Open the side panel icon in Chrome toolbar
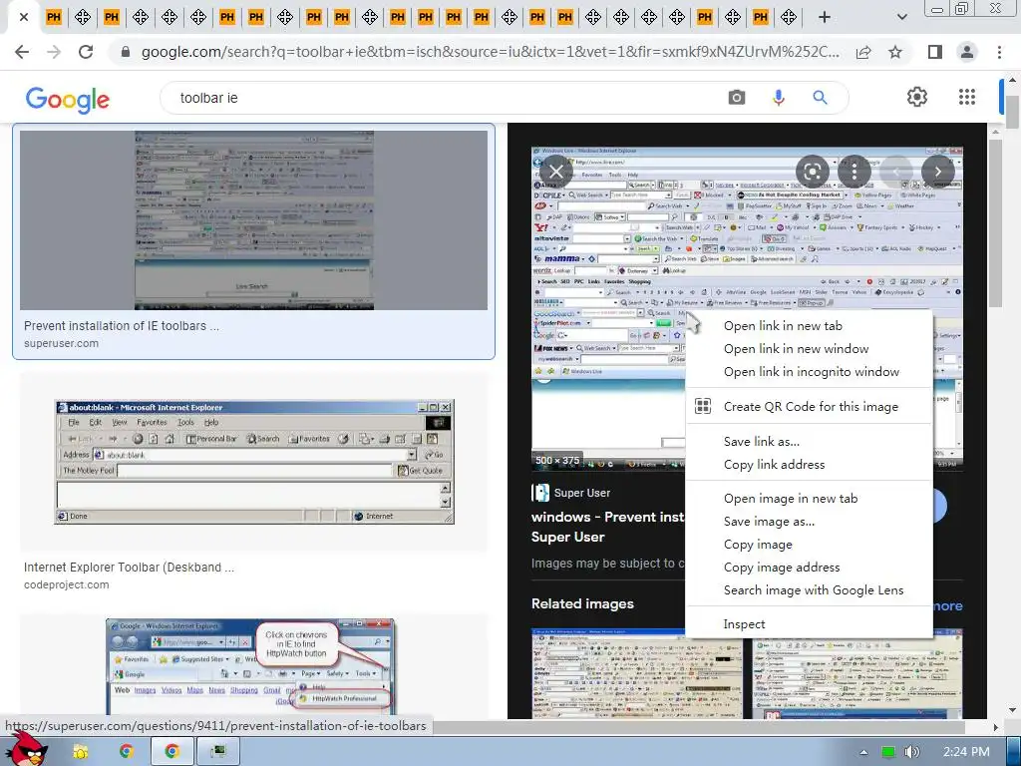Image resolution: width=1021 pixels, height=766 pixels. point(935,52)
